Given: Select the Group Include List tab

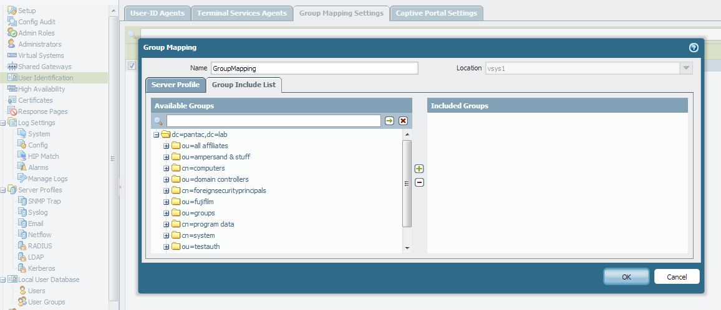Looking at the screenshot, I should point(244,85).
